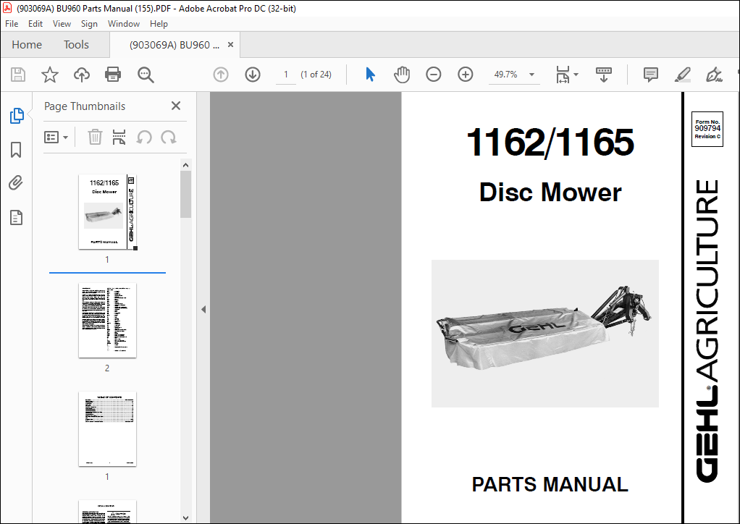Rotate page clockwise icon

click(x=169, y=138)
